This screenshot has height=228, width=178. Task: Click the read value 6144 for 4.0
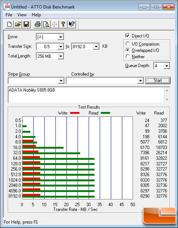tap(162, 137)
